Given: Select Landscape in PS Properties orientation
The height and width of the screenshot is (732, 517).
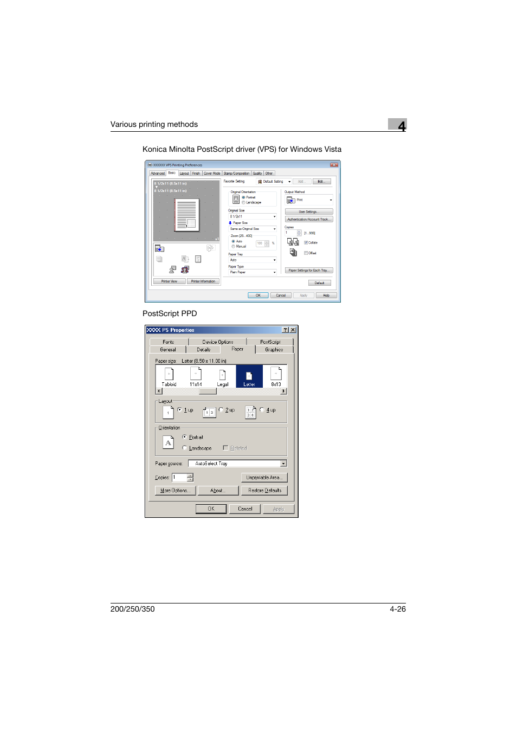Looking at the screenshot, I should coord(184,448).
